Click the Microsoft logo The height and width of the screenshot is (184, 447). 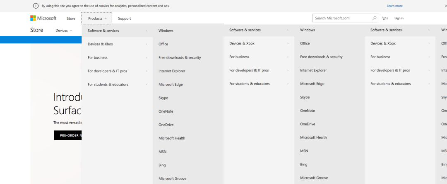(x=43, y=18)
